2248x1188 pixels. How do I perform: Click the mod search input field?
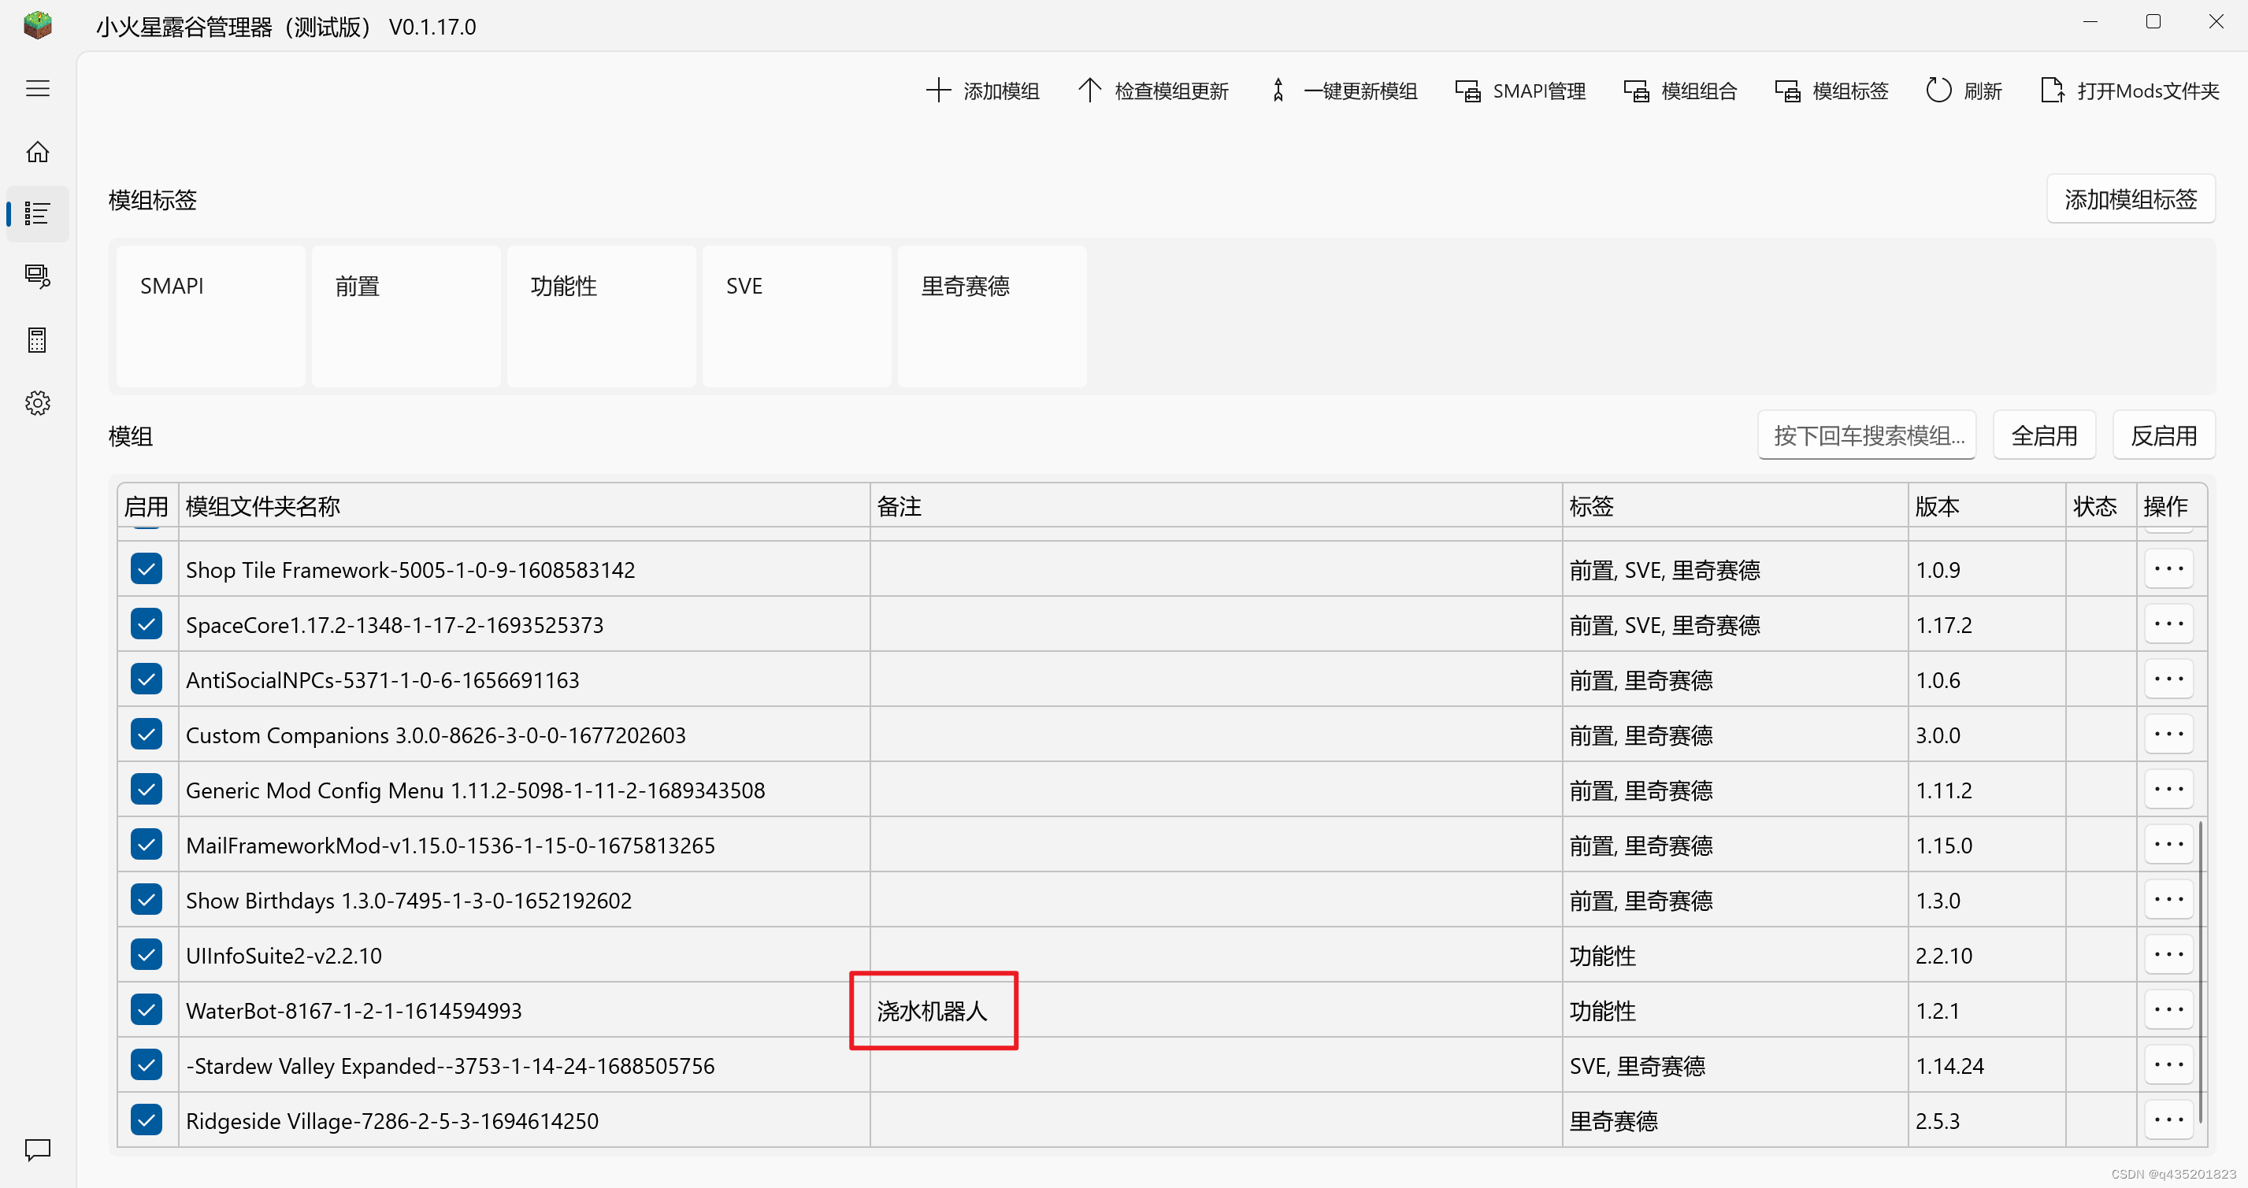1868,435
